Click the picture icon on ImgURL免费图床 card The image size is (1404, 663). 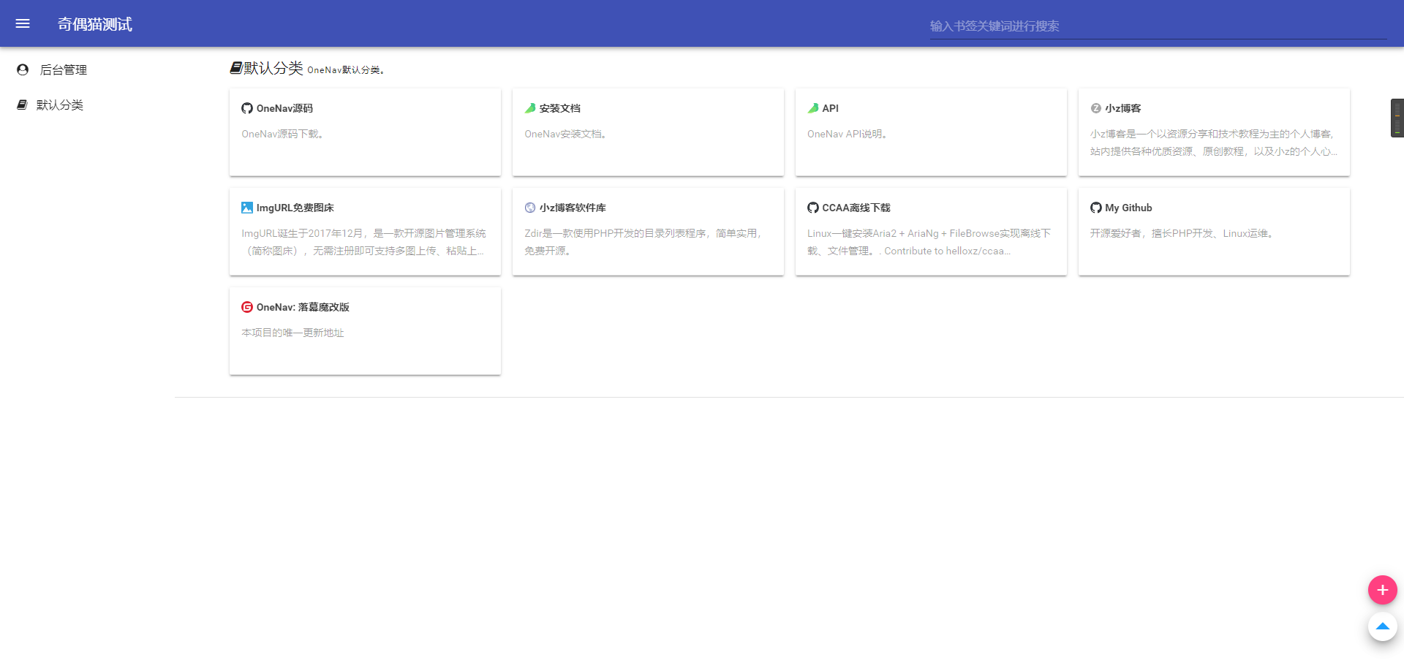click(x=247, y=208)
